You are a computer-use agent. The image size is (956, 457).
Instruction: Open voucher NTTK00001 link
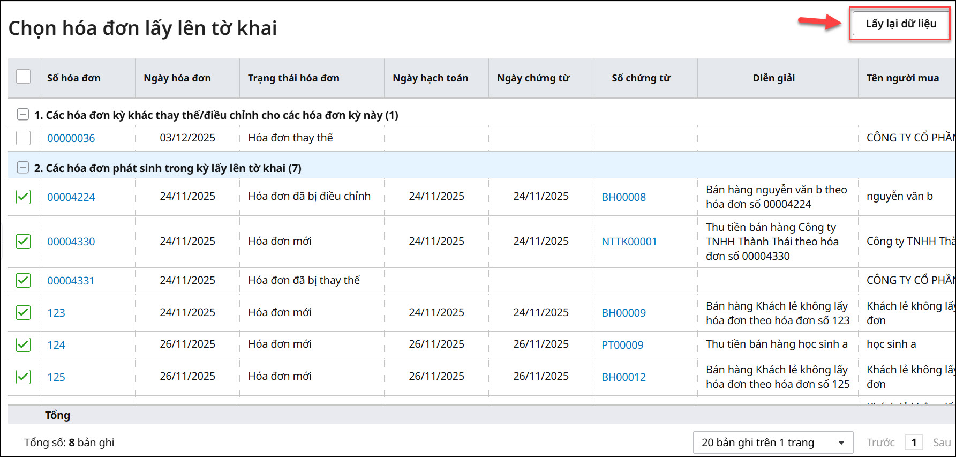click(629, 242)
